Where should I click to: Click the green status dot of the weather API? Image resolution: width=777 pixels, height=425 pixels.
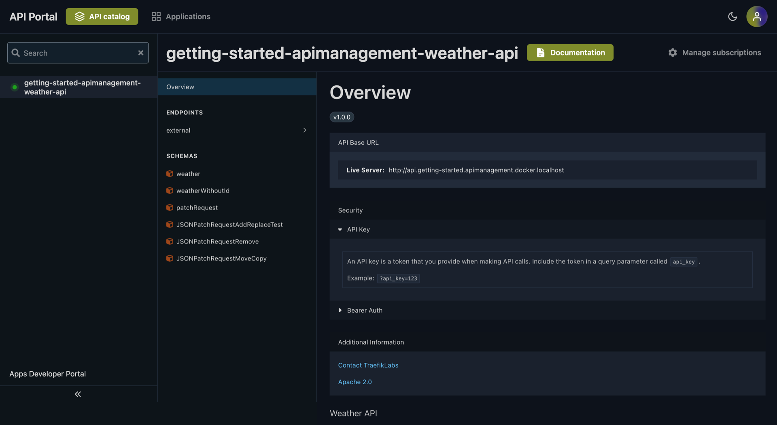coord(15,87)
